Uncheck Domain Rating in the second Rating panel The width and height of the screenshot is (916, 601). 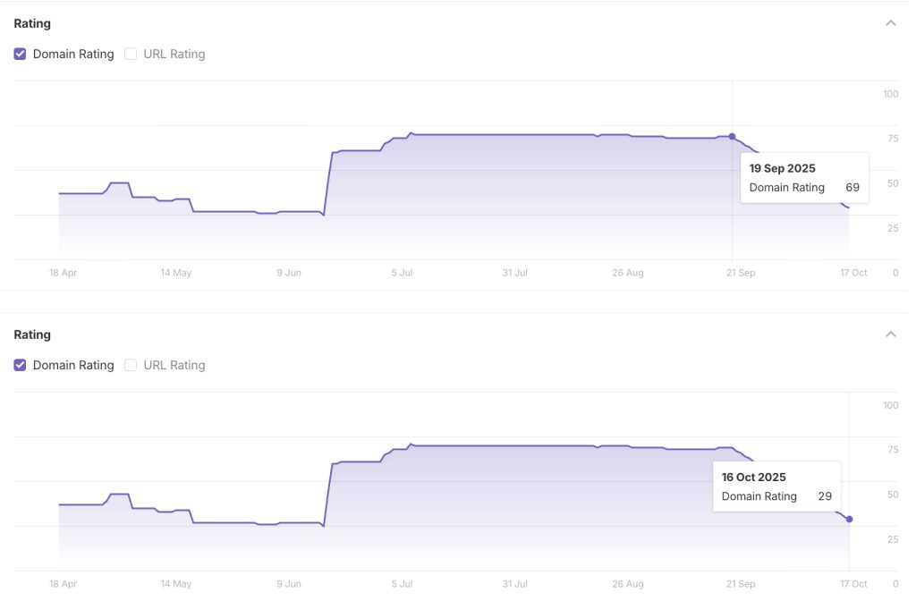[x=21, y=365]
